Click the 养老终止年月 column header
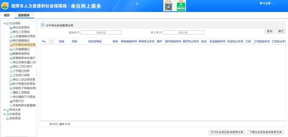 [x=146, y=41]
